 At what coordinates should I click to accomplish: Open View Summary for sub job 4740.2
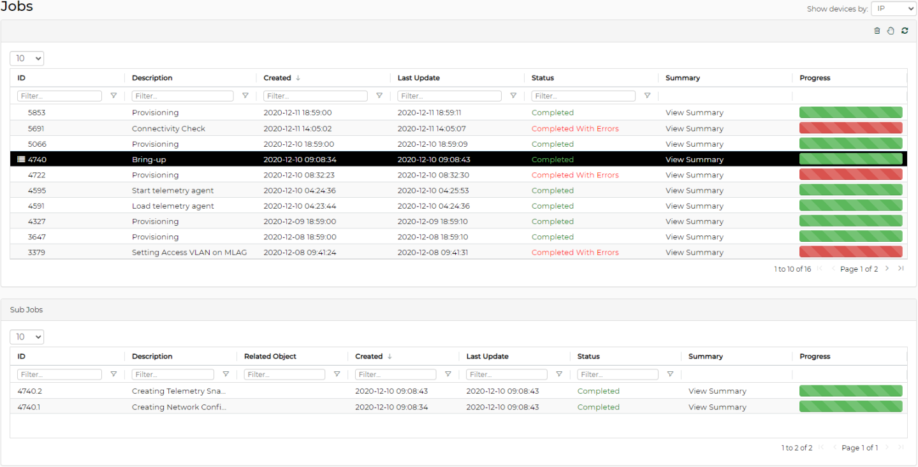(x=717, y=391)
